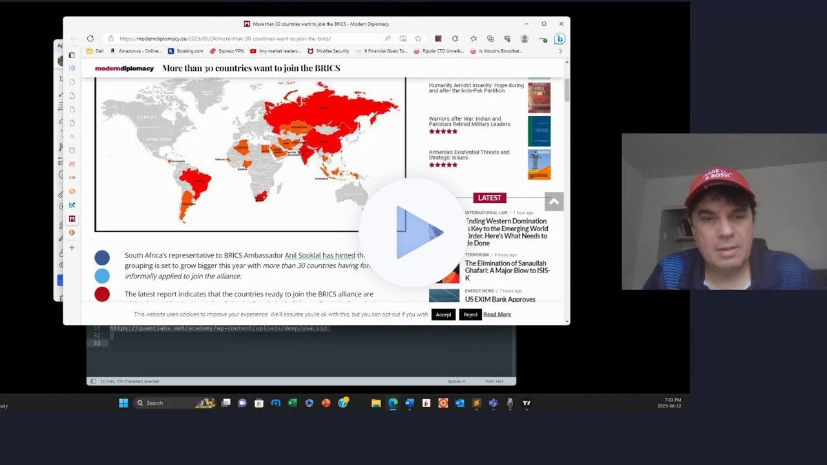Follow the 'Anil Sooklal has hinted' link
Screen dimensions: 827x465
(x=319, y=256)
